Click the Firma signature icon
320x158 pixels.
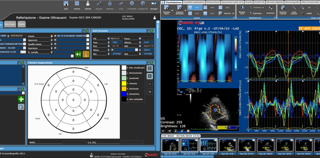121,4
